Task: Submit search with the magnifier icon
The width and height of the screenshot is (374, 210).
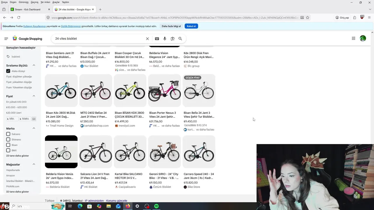Action: (x=180, y=38)
